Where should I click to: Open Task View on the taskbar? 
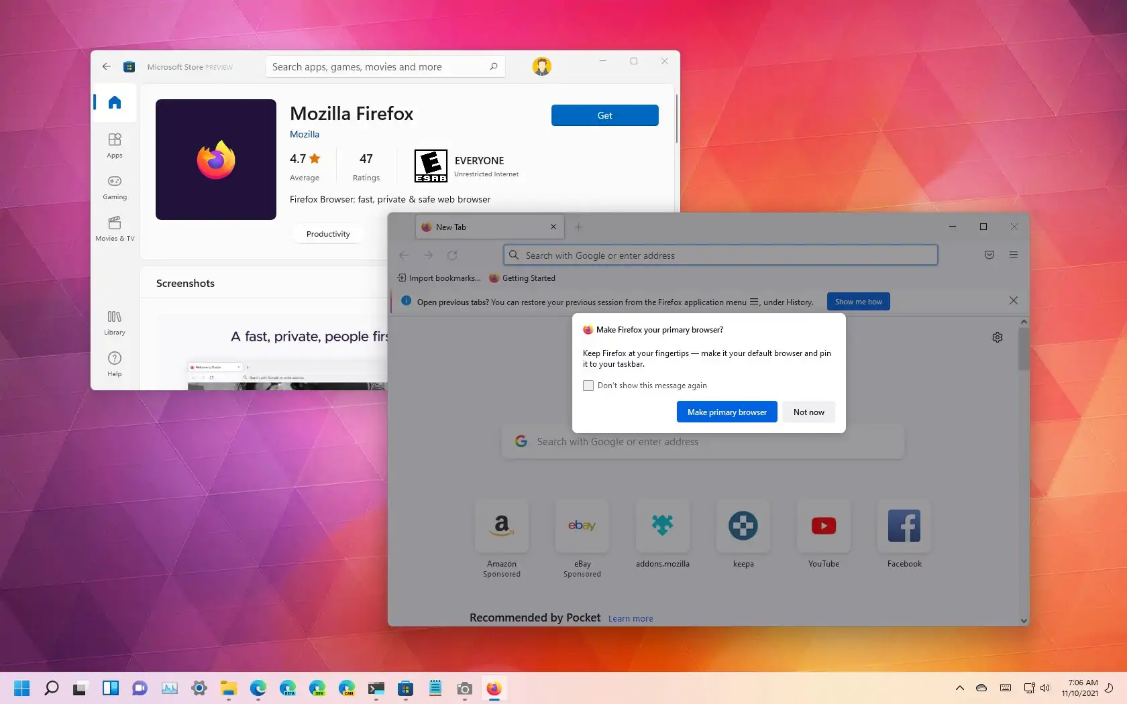point(80,688)
